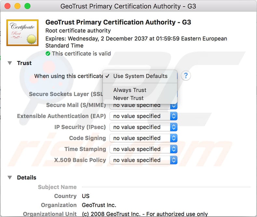The image size is (257, 217).
Task: Click the Secure Sockets Layer (SSL) label
Action: click(x=66, y=94)
